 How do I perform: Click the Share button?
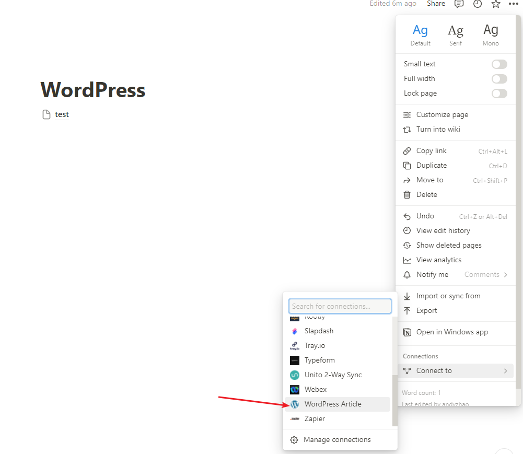(x=436, y=4)
